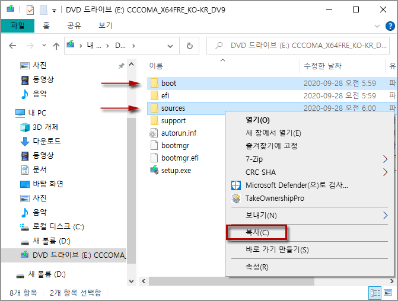Open 로컬 디스크 (C:) in navigation pane

tap(58, 227)
